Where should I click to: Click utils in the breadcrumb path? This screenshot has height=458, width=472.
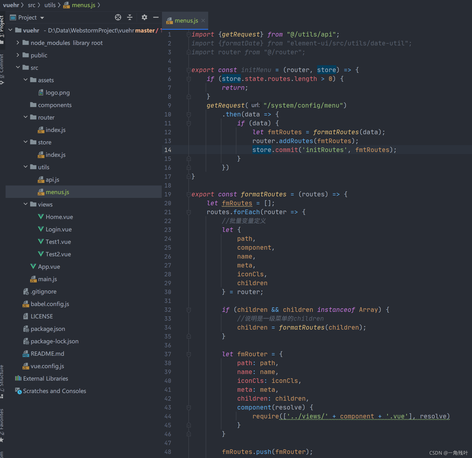pos(50,5)
